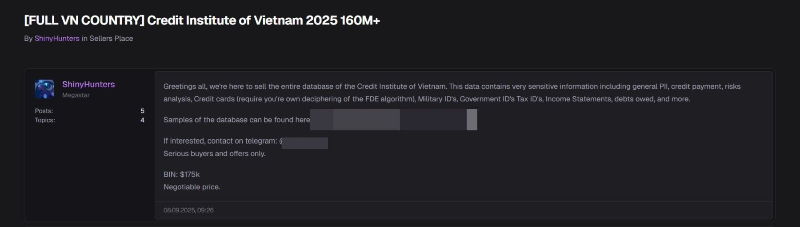Screen dimensions: 800x227
Task: Click the "Negotiable price." line
Action: pyautogui.click(x=192, y=187)
